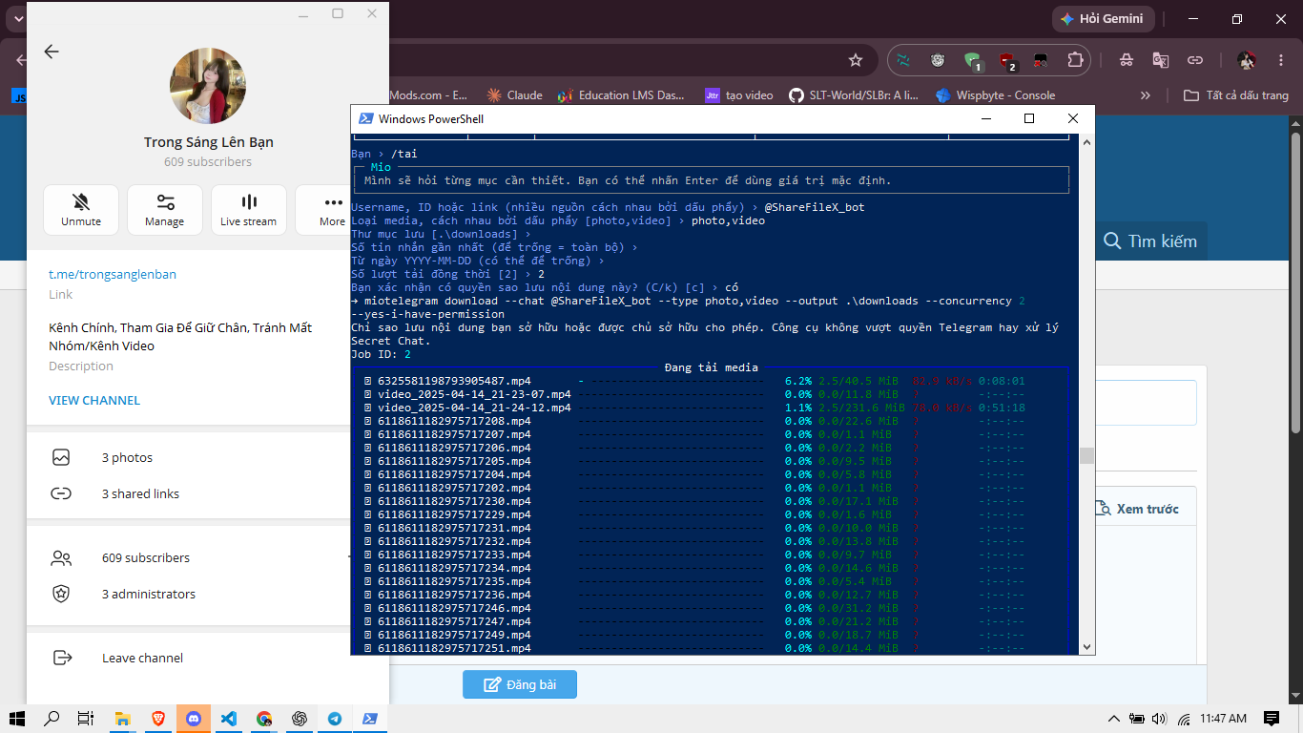Open the More options in channel profile

(333, 210)
